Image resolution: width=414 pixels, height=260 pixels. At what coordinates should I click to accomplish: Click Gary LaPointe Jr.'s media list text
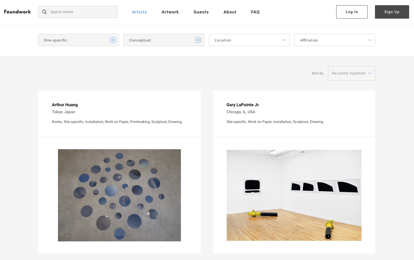275,122
